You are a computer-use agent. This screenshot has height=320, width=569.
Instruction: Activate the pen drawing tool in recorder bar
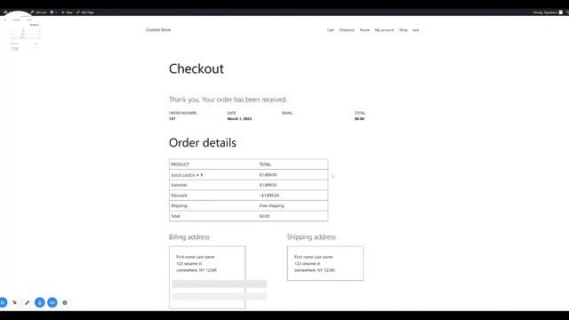(x=28, y=302)
